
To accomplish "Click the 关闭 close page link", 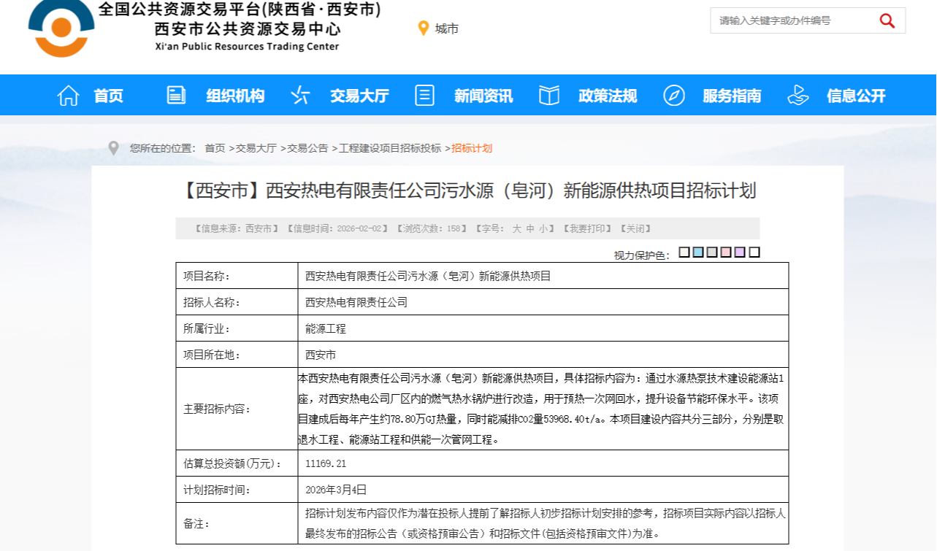I will point(635,228).
